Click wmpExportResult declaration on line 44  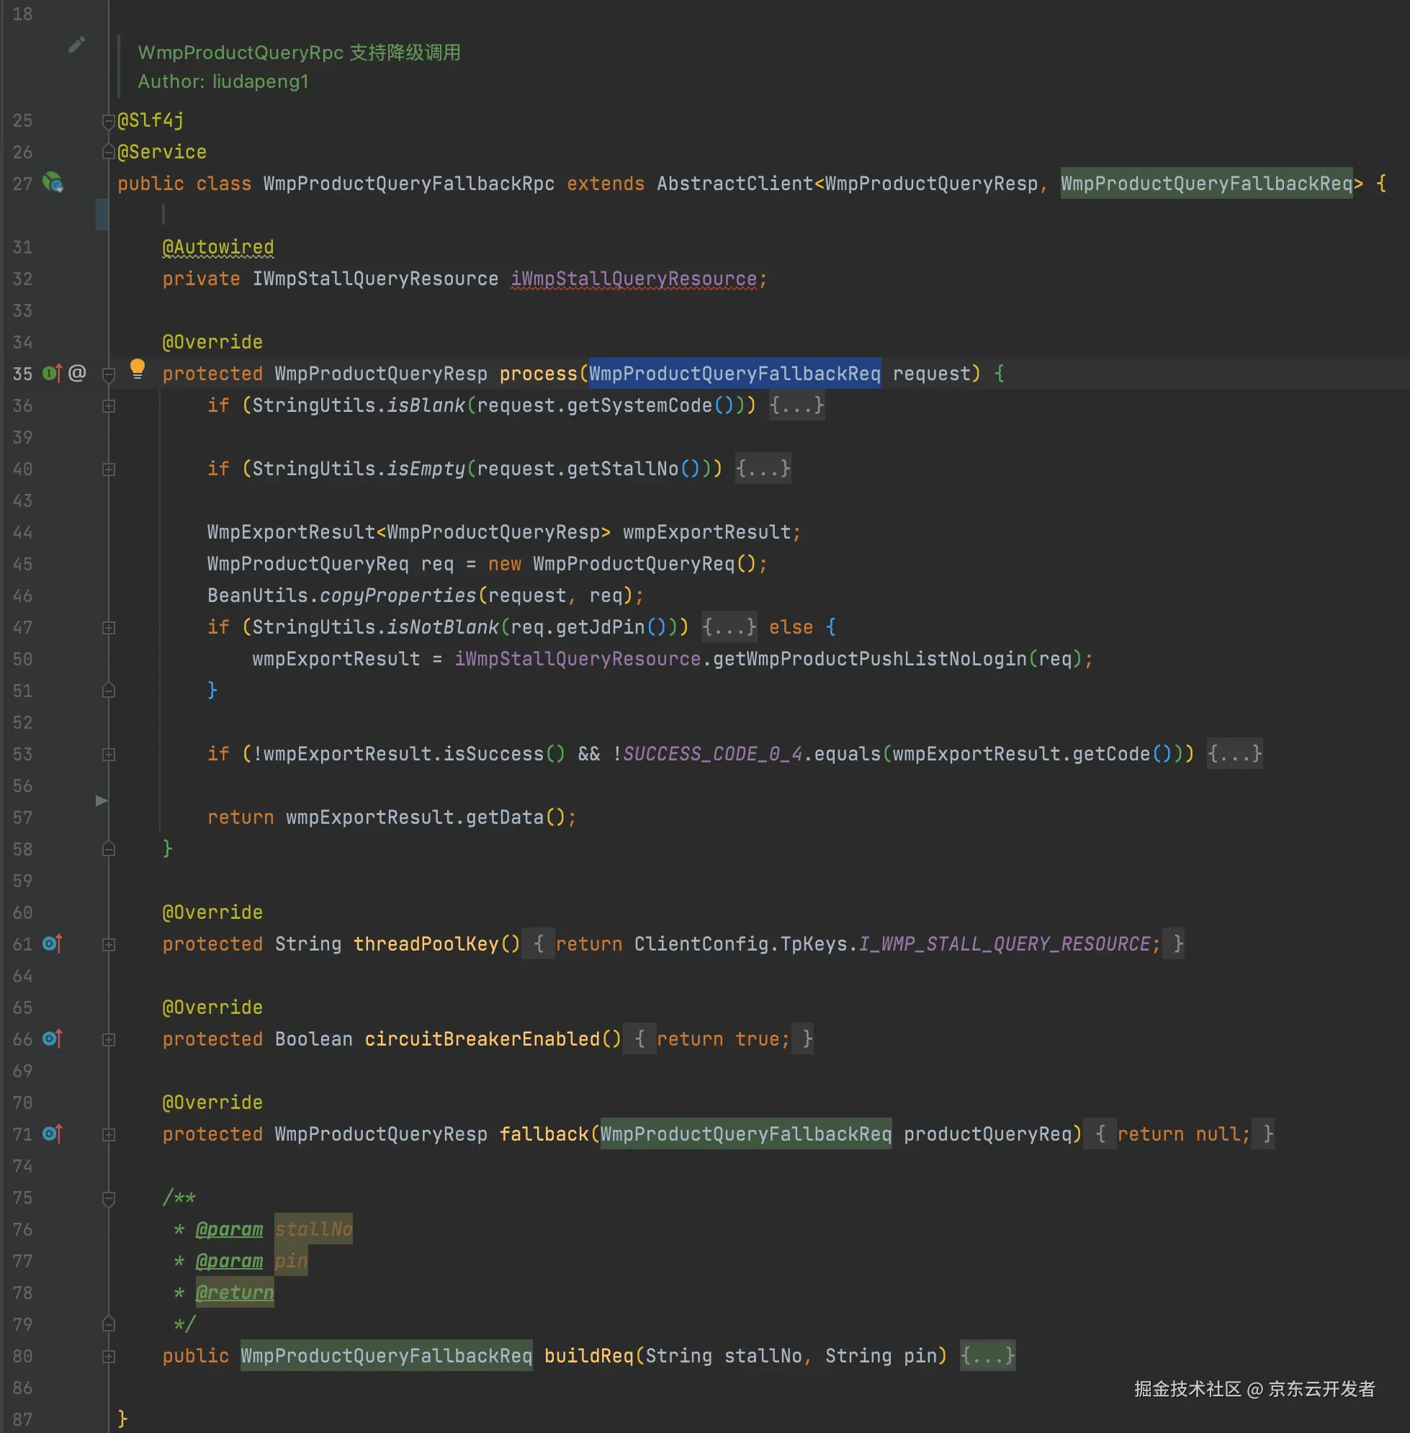point(707,531)
